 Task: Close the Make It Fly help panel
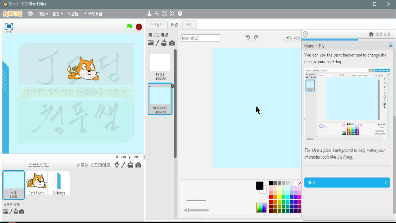pyautogui.click(x=305, y=34)
